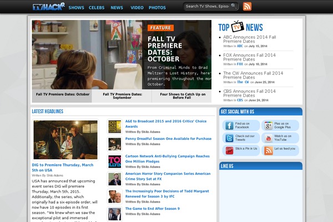
Task: Click Plus us on Google Plus text
Action: [x=282, y=125]
